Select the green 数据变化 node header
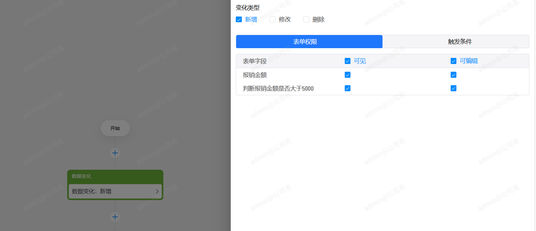Viewport: 536px width, 231px height. (115, 176)
